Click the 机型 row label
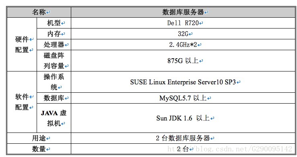Screen dimensions: 297x157 [x=54, y=23]
